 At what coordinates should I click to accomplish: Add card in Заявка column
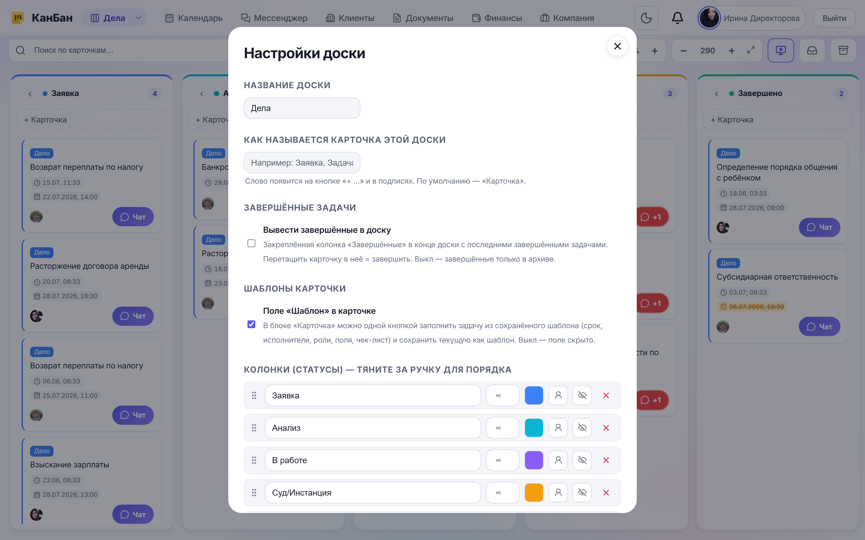coord(91,119)
